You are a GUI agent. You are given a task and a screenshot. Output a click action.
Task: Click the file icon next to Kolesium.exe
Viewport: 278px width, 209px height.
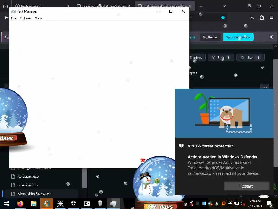pyautogui.click(x=13, y=176)
